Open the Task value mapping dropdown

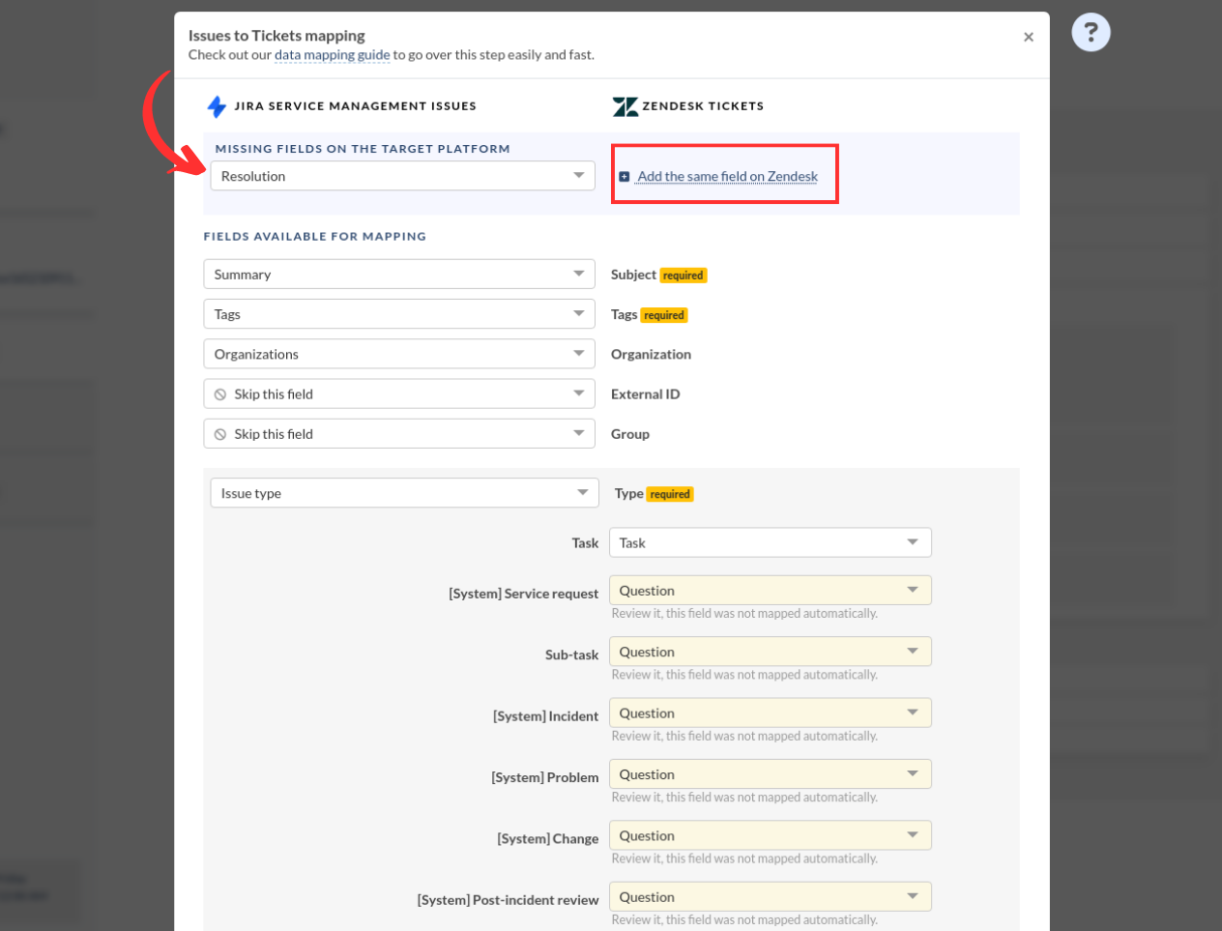click(x=771, y=542)
